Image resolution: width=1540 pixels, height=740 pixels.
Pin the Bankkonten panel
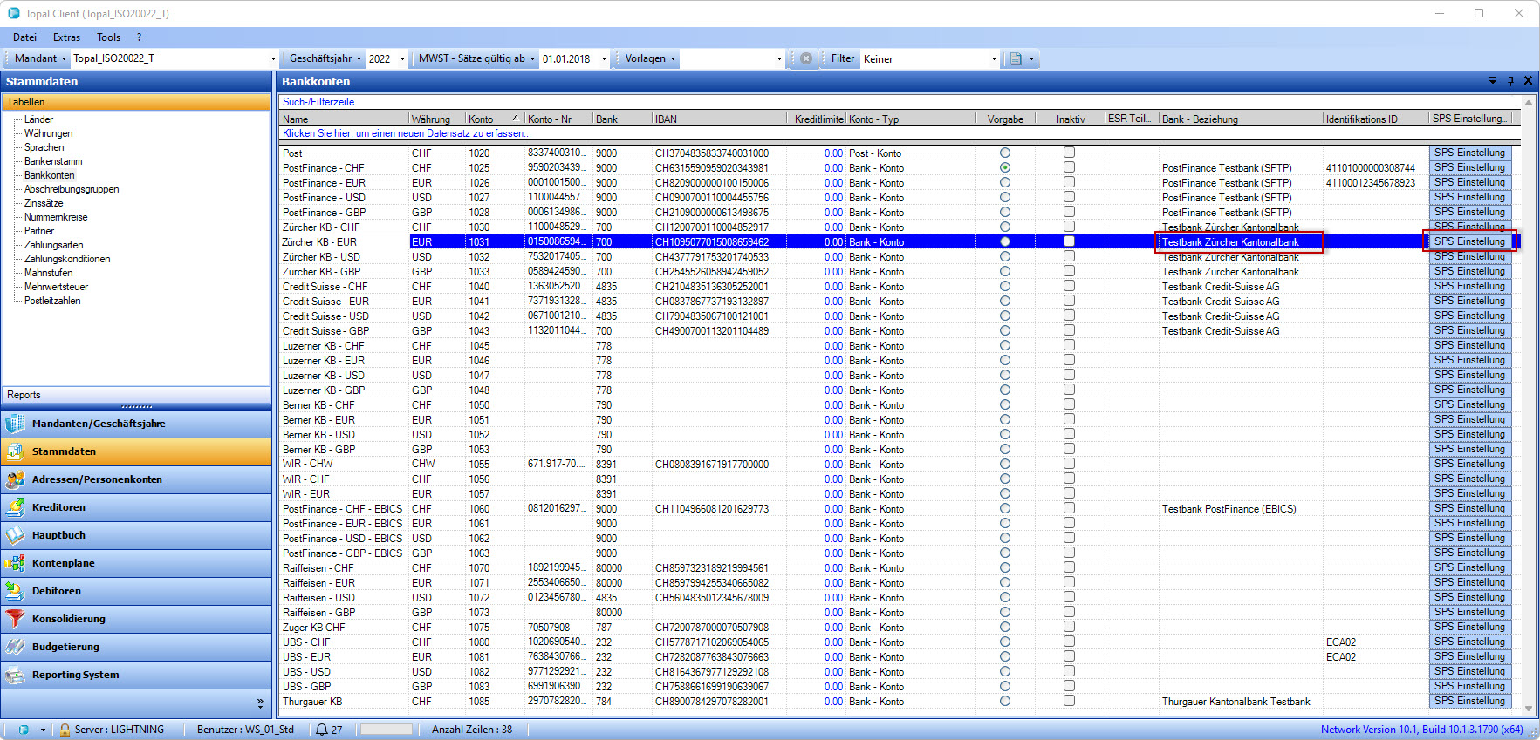[1510, 81]
